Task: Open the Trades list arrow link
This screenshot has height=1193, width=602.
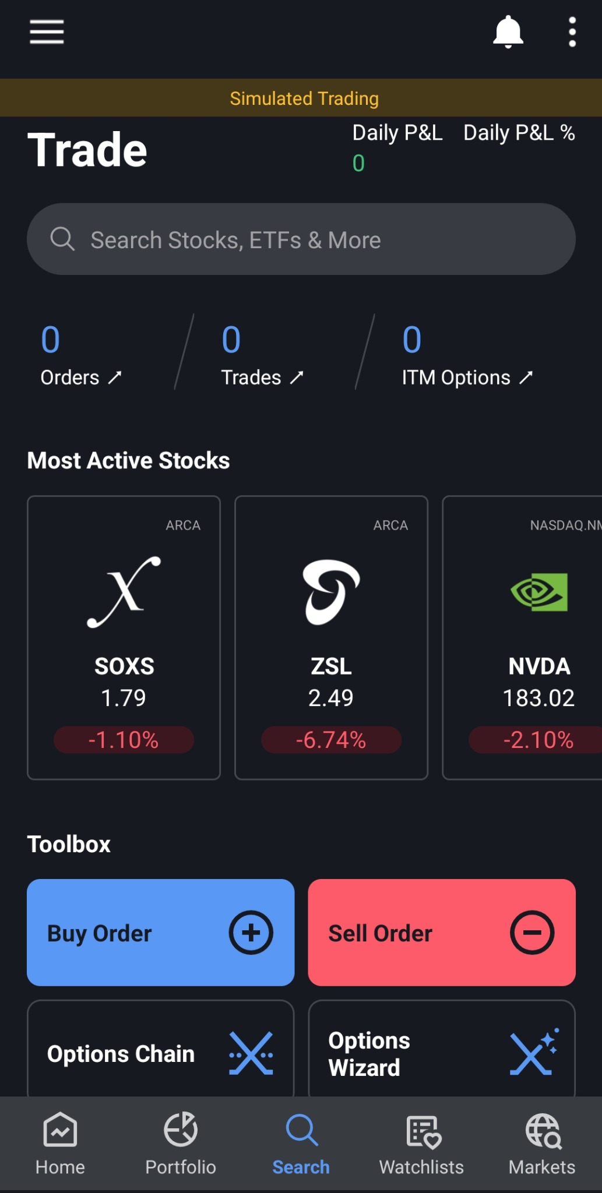Action: pos(262,377)
